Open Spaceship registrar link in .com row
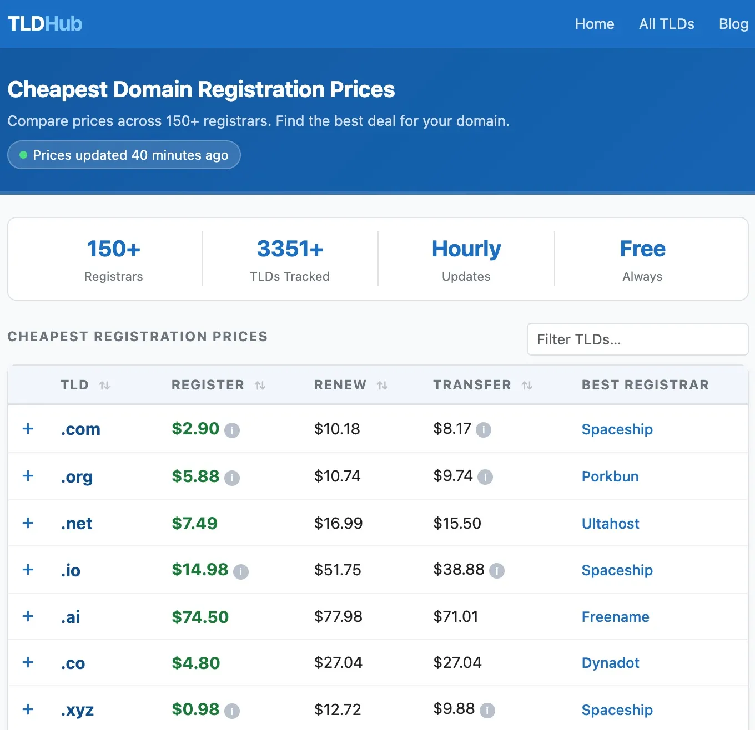This screenshot has width=755, height=730. tap(617, 429)
